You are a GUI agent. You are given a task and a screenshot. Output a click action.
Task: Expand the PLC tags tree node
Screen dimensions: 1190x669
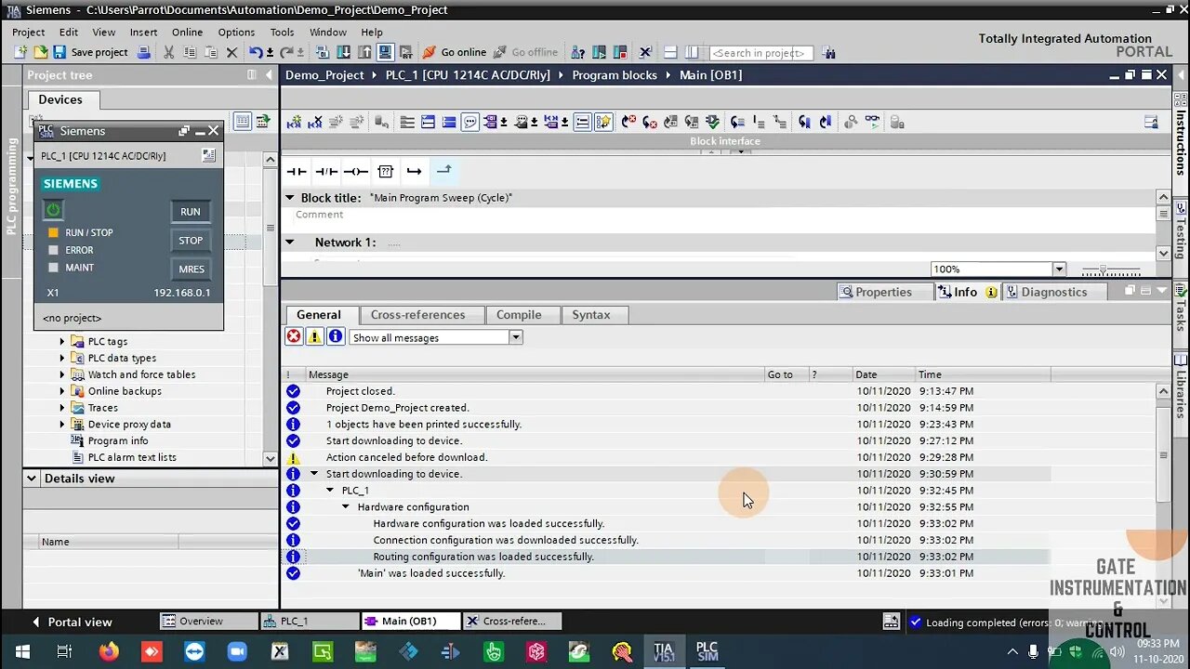click(x=62, y=341)
